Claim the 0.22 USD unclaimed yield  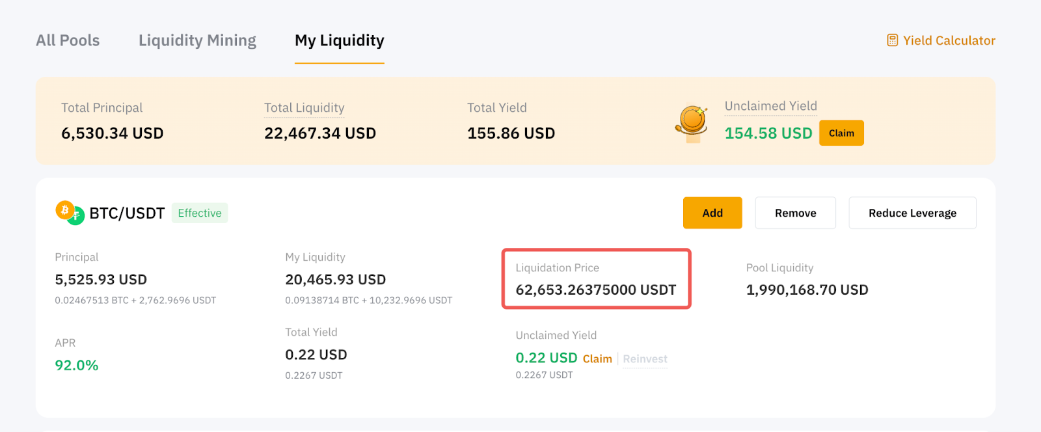(597, 359)
